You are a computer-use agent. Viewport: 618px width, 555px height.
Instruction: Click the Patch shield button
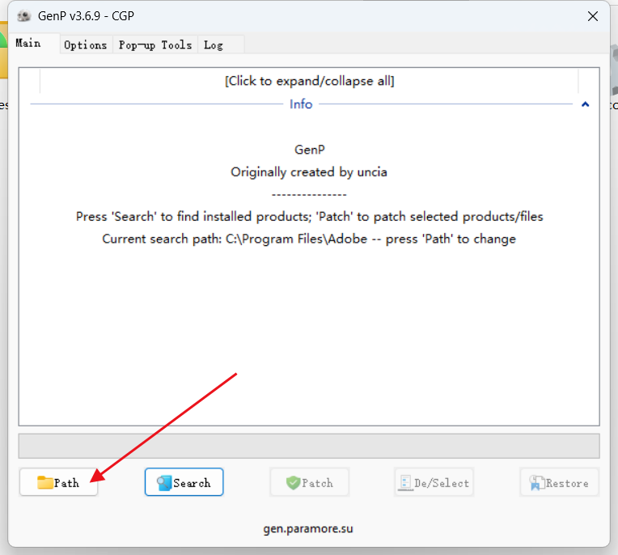pyautogui.click(x=309, y=482)
